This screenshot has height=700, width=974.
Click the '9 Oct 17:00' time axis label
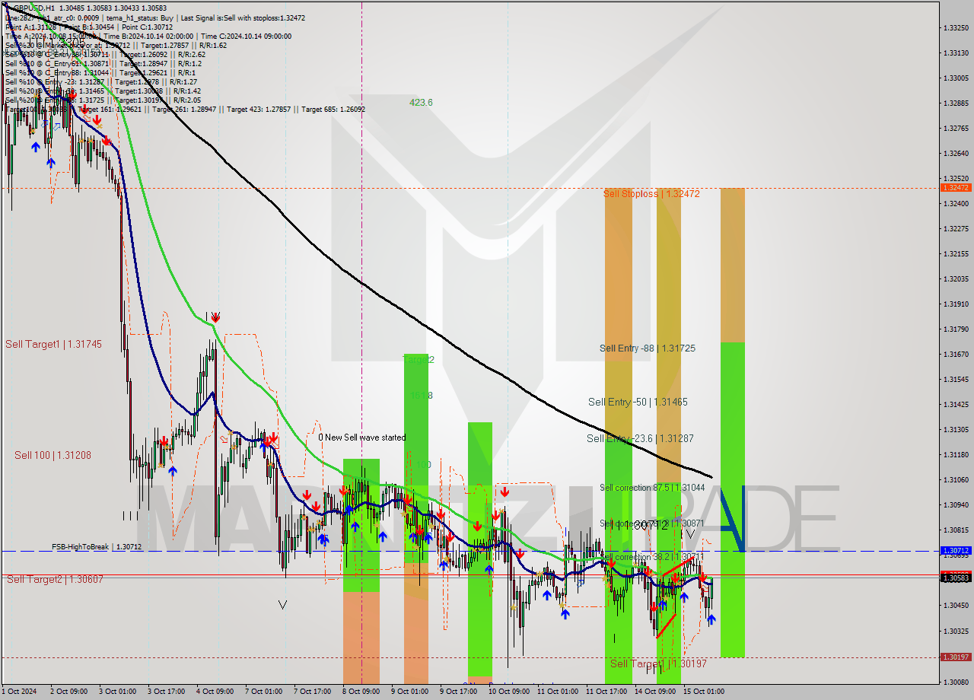458,692
